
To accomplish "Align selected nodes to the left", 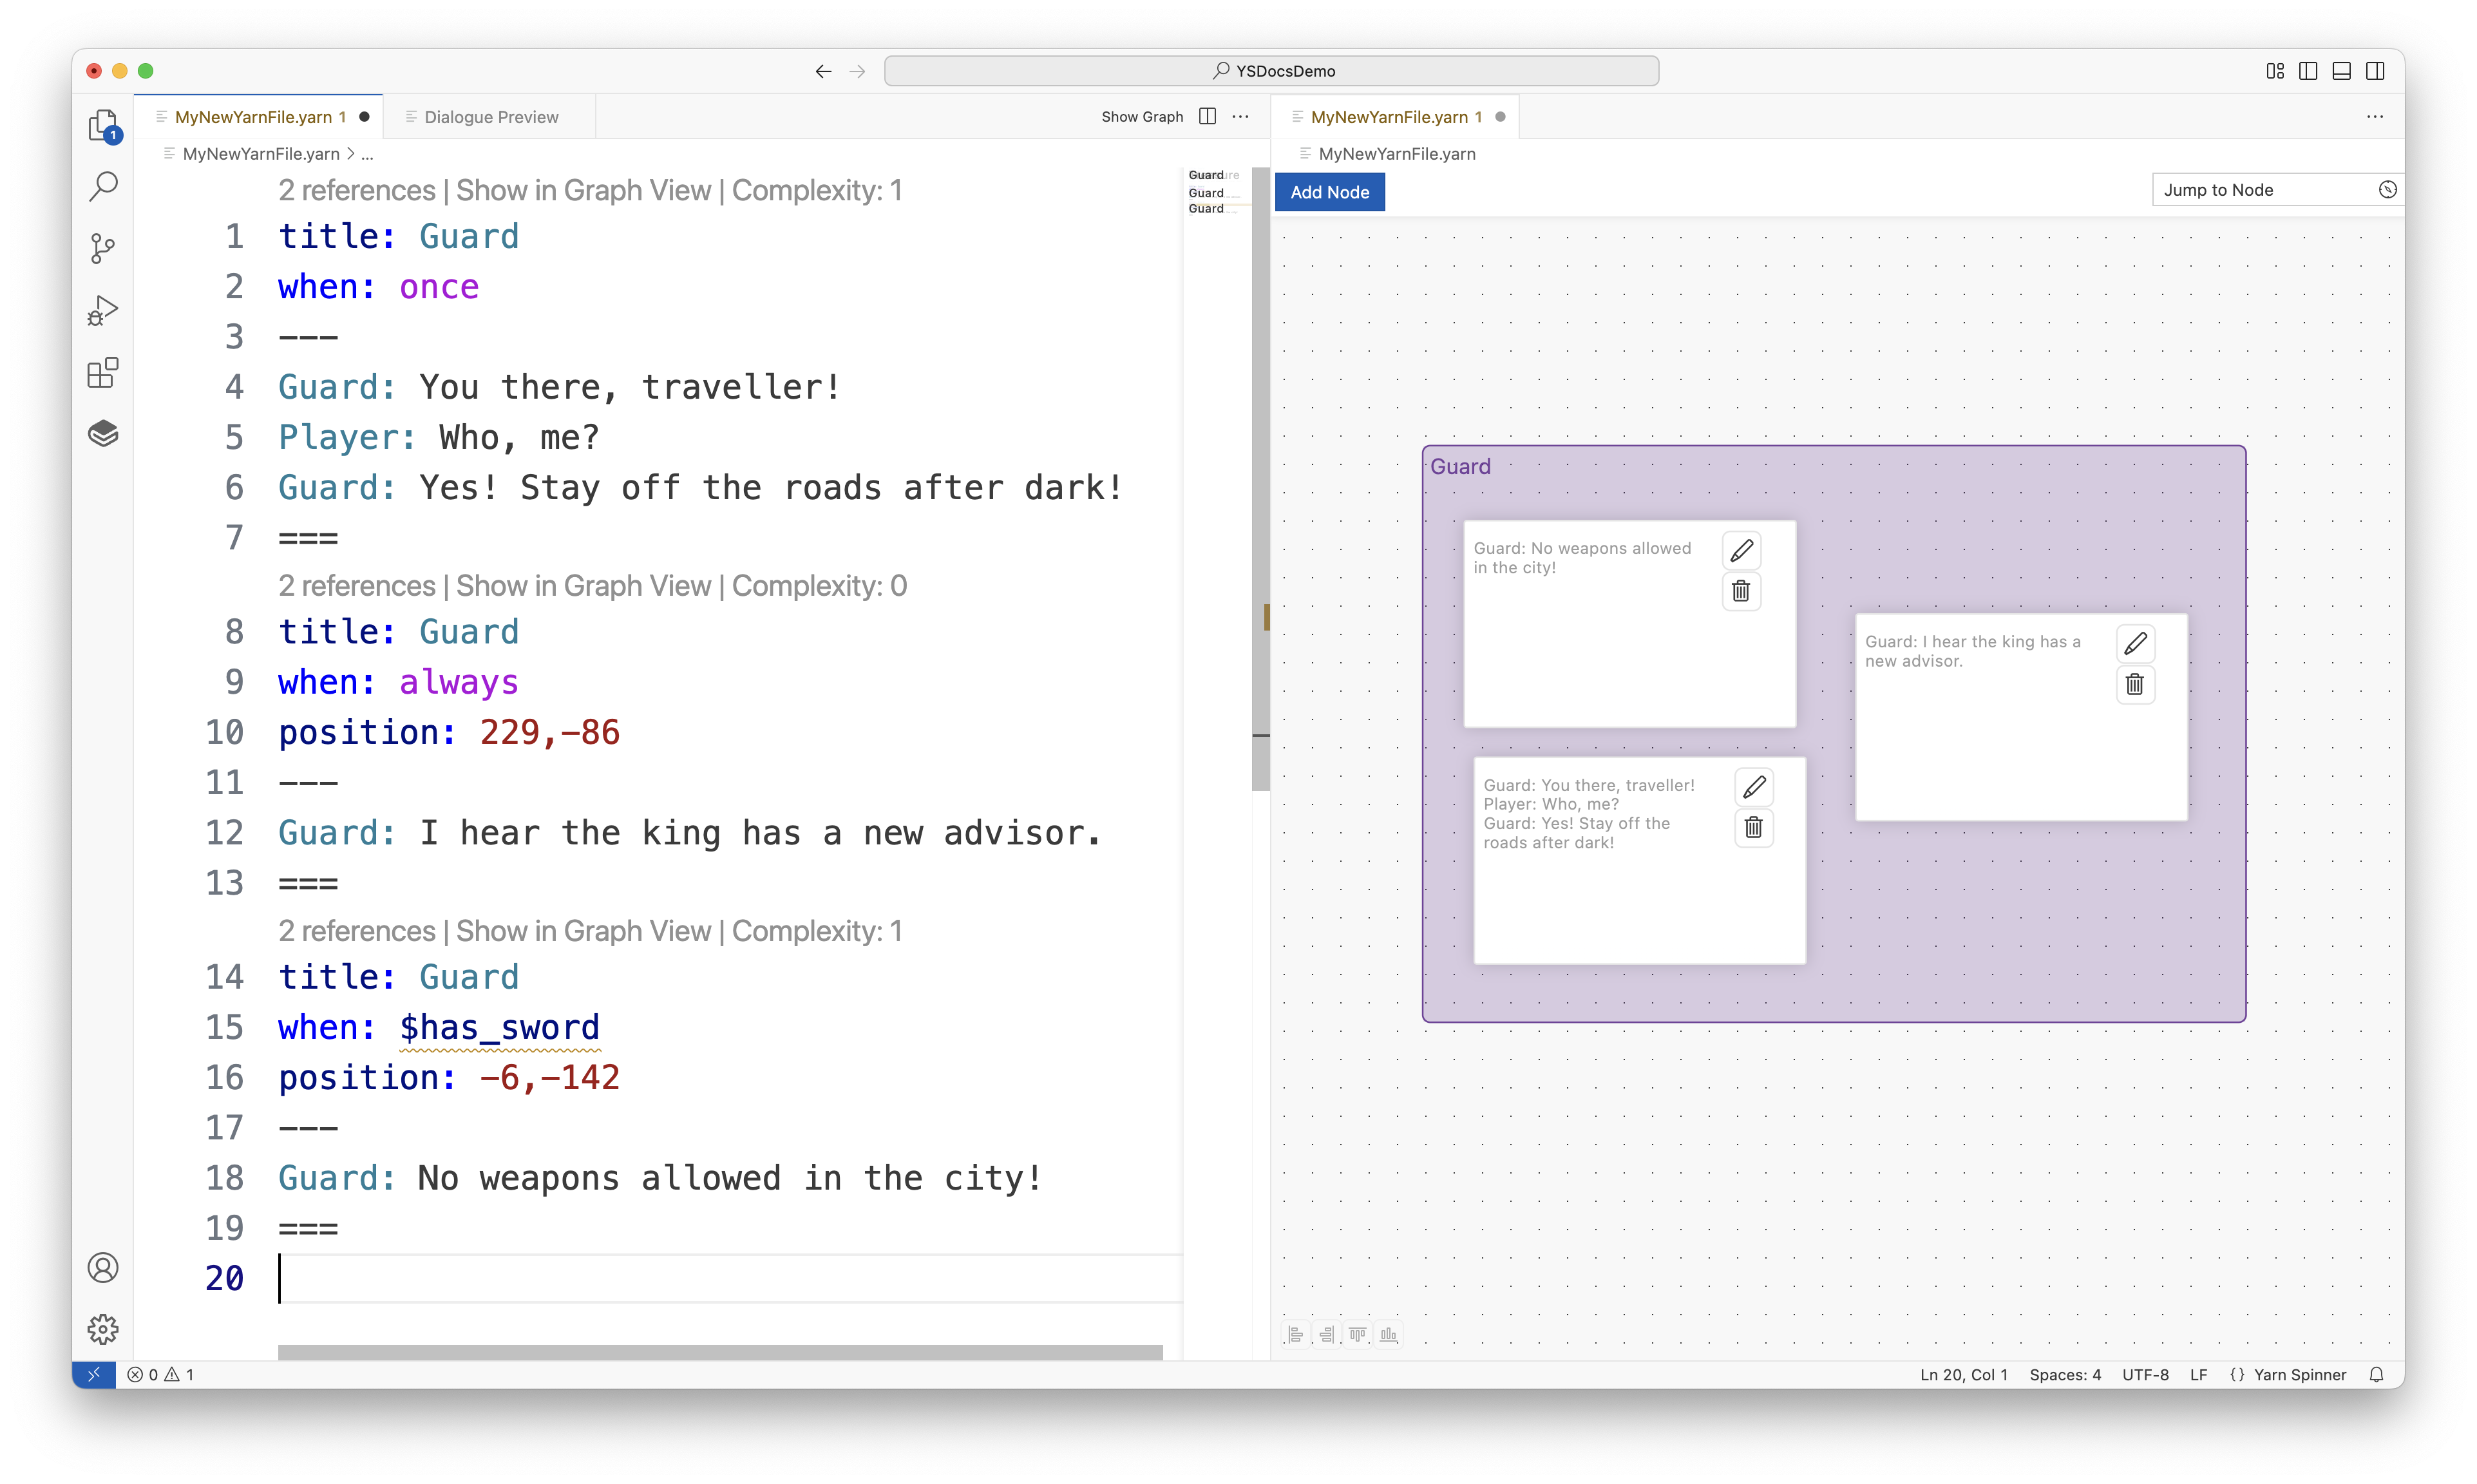I will pyautogui.click(x=1295, y=1335).
